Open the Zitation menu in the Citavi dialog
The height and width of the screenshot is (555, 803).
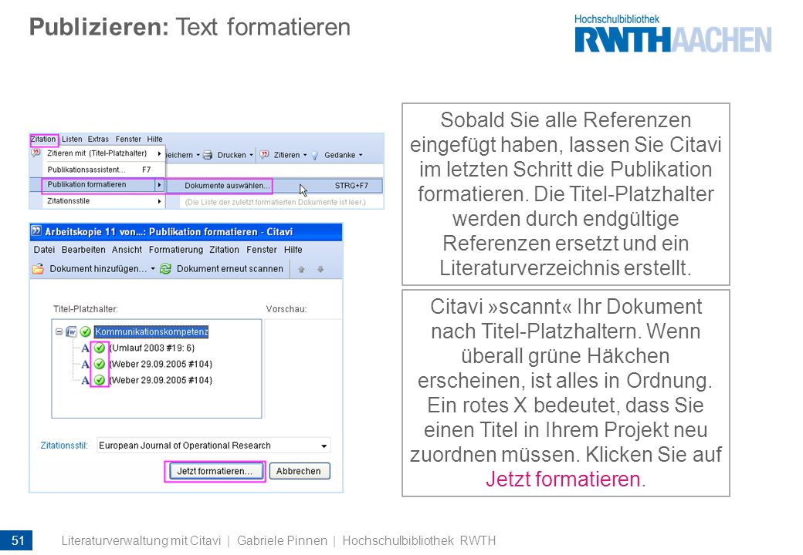click(x=224, y=250)
